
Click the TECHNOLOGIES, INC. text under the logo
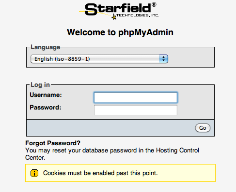click(x=138, y=15)
